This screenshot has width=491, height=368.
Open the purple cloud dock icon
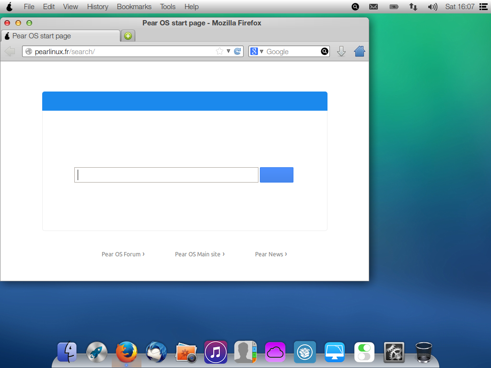(275, 352)
